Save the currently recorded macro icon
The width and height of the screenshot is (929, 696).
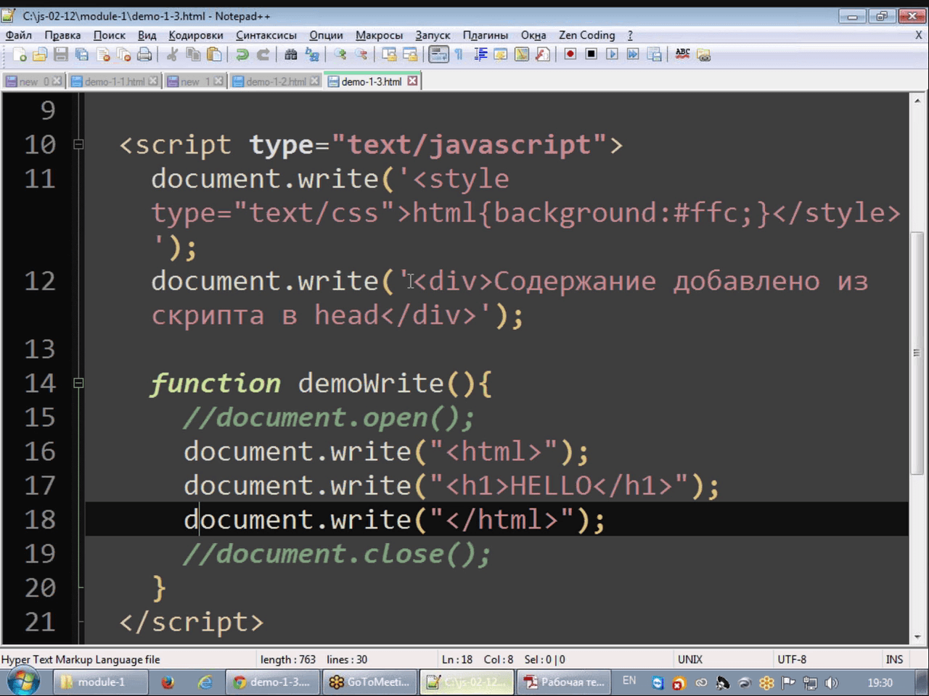pos(654,54)
